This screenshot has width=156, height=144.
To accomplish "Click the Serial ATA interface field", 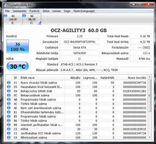I will [x=80, y=47].
